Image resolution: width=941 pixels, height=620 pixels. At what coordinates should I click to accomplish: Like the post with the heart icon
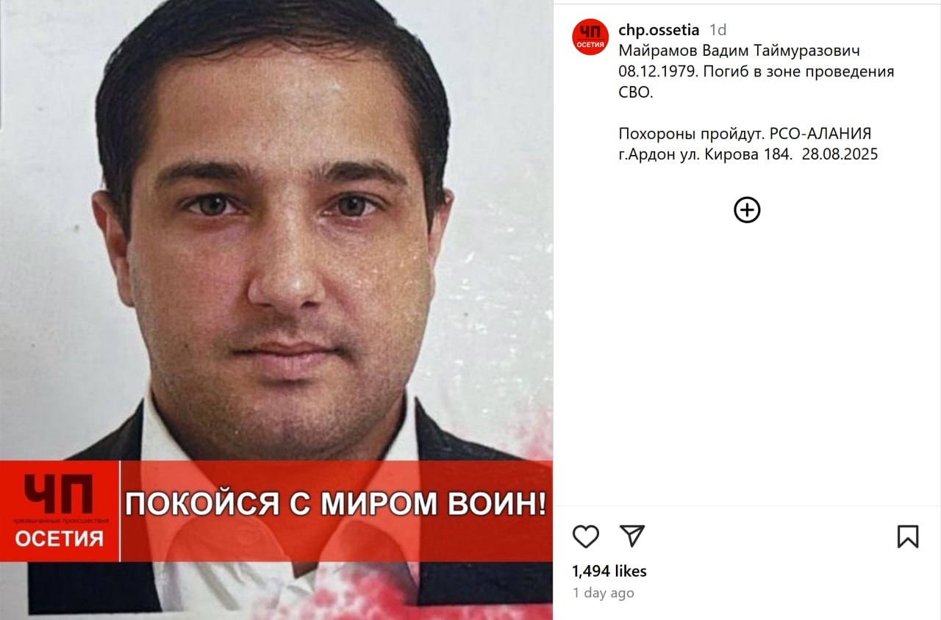586,537
